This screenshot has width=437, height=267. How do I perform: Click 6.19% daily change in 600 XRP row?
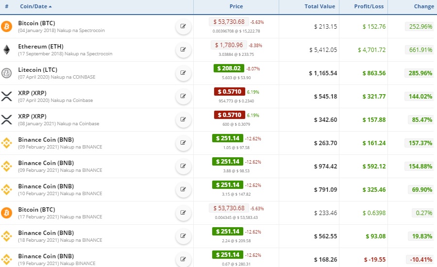(x=253, y=116)
